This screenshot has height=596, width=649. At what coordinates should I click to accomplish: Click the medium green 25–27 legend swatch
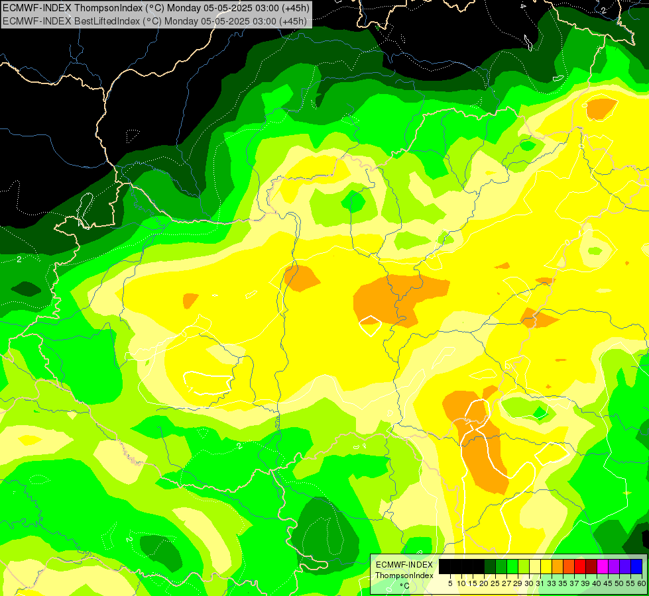501,566
